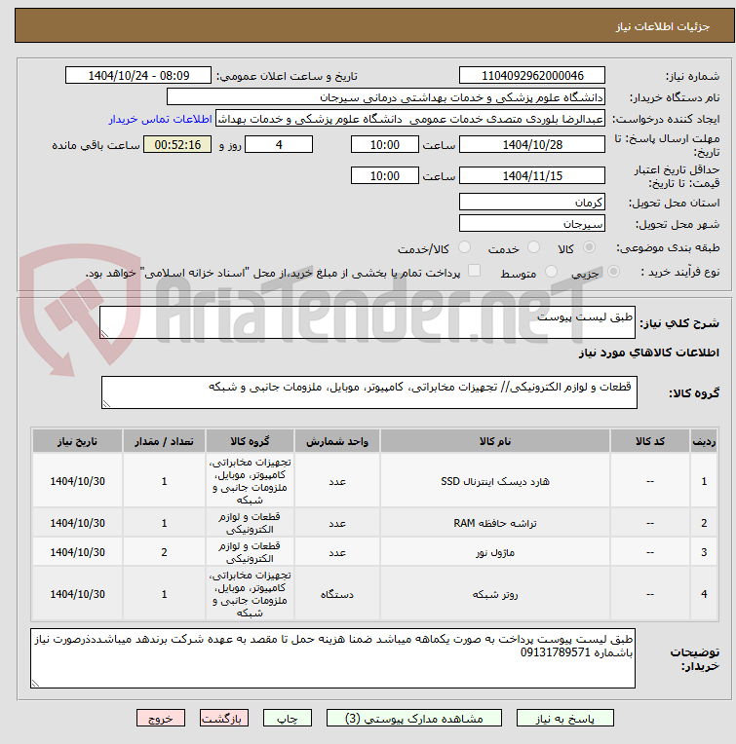This screenshot has height=744, width=736.
Task: Click the request creator field عبدالرضا بلوردی
Action: (410, 119)
